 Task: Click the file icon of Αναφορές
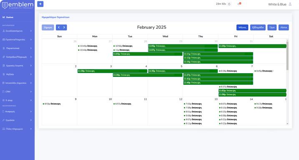(3, 111)
